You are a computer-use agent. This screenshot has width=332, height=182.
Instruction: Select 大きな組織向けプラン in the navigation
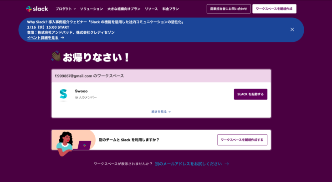pos(124,9)
